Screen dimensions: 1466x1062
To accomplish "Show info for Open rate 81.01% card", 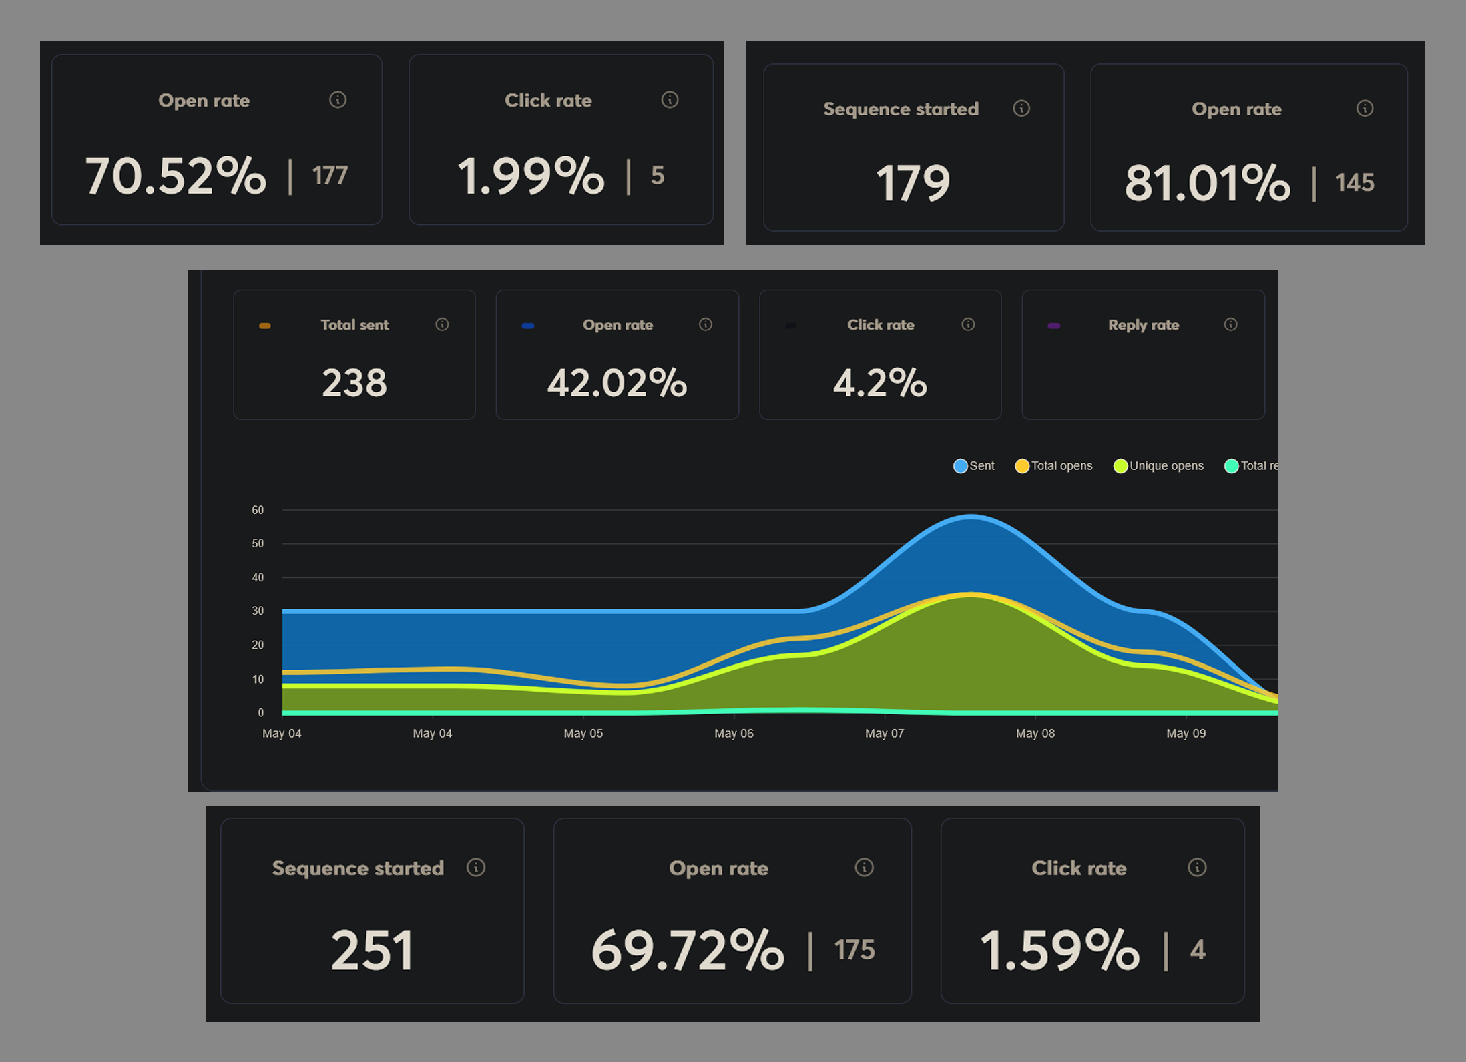I will (1365, 109).
